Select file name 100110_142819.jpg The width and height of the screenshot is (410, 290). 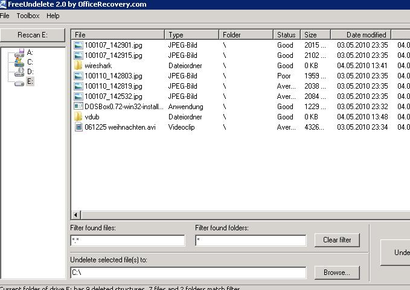(114, 86)
